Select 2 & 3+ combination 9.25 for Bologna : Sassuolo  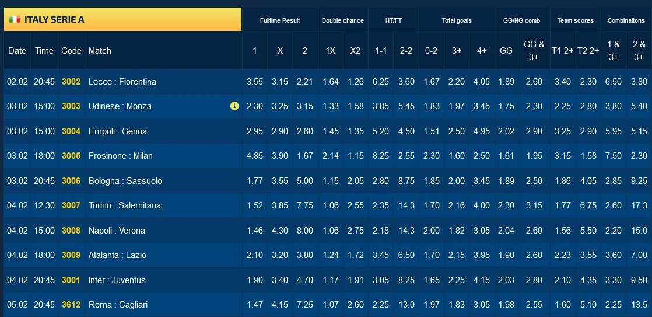[639, 181]
